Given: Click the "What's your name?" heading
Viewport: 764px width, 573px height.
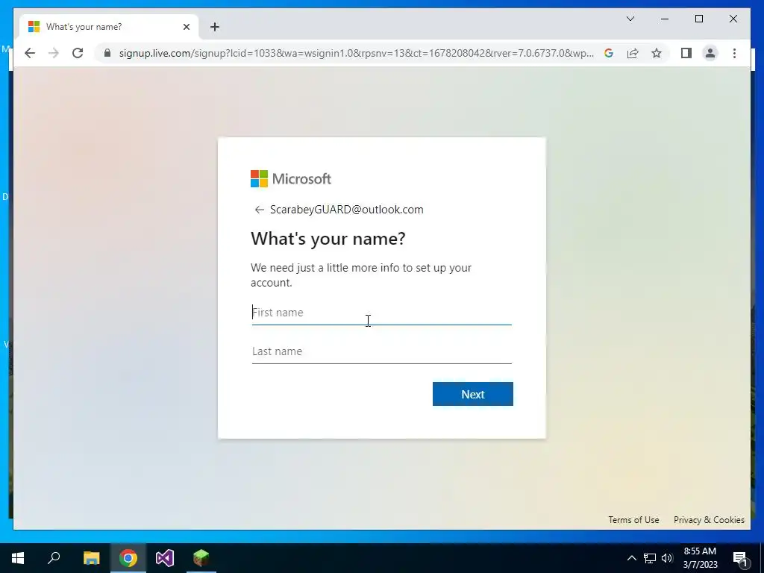Looking at the screenshot, I should [328, 239].
